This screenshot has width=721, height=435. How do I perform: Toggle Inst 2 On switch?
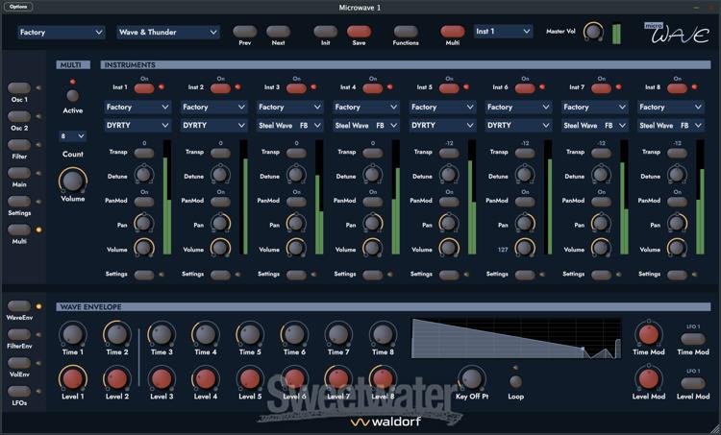tap(221, 87)
